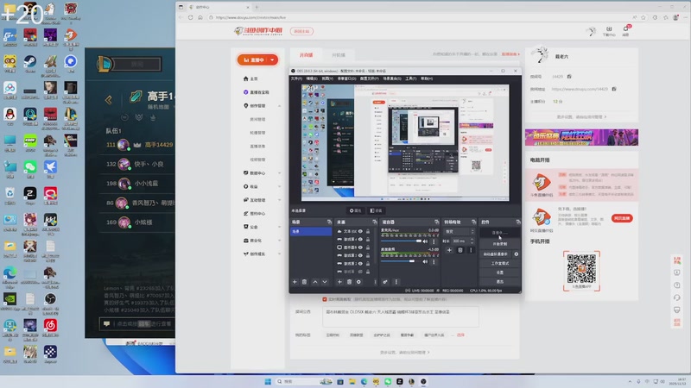Mute the 桌面音频 track in OBS mixer
Viewport: 691px width, 388px height.
pos(425,261)
